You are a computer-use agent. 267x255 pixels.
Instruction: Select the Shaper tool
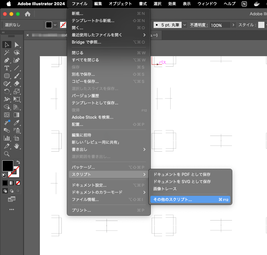[7, 84]
